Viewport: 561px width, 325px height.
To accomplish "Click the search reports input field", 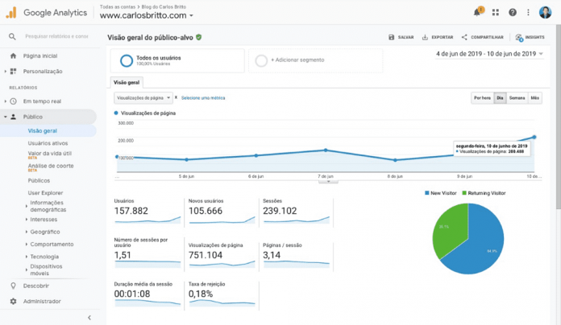I will [x=56, y=36].
